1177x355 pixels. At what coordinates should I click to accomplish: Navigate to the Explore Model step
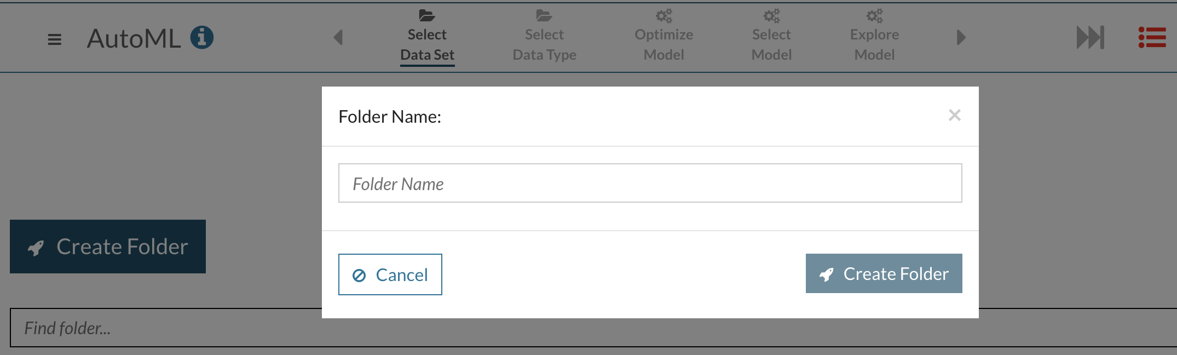(874, 44)
